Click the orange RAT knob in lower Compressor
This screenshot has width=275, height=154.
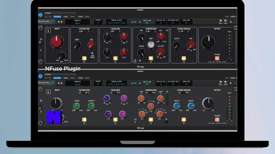click(x=151, y=106)
